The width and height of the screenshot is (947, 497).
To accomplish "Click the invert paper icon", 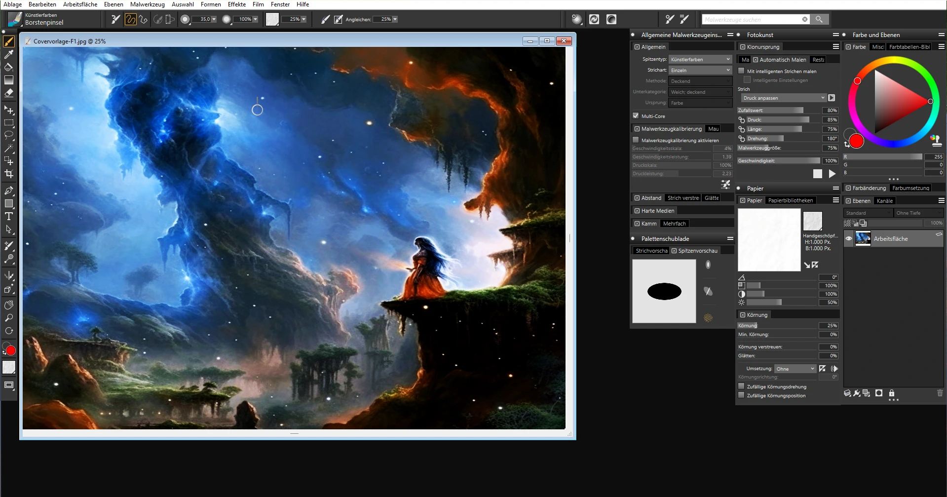I will point(814,265).
